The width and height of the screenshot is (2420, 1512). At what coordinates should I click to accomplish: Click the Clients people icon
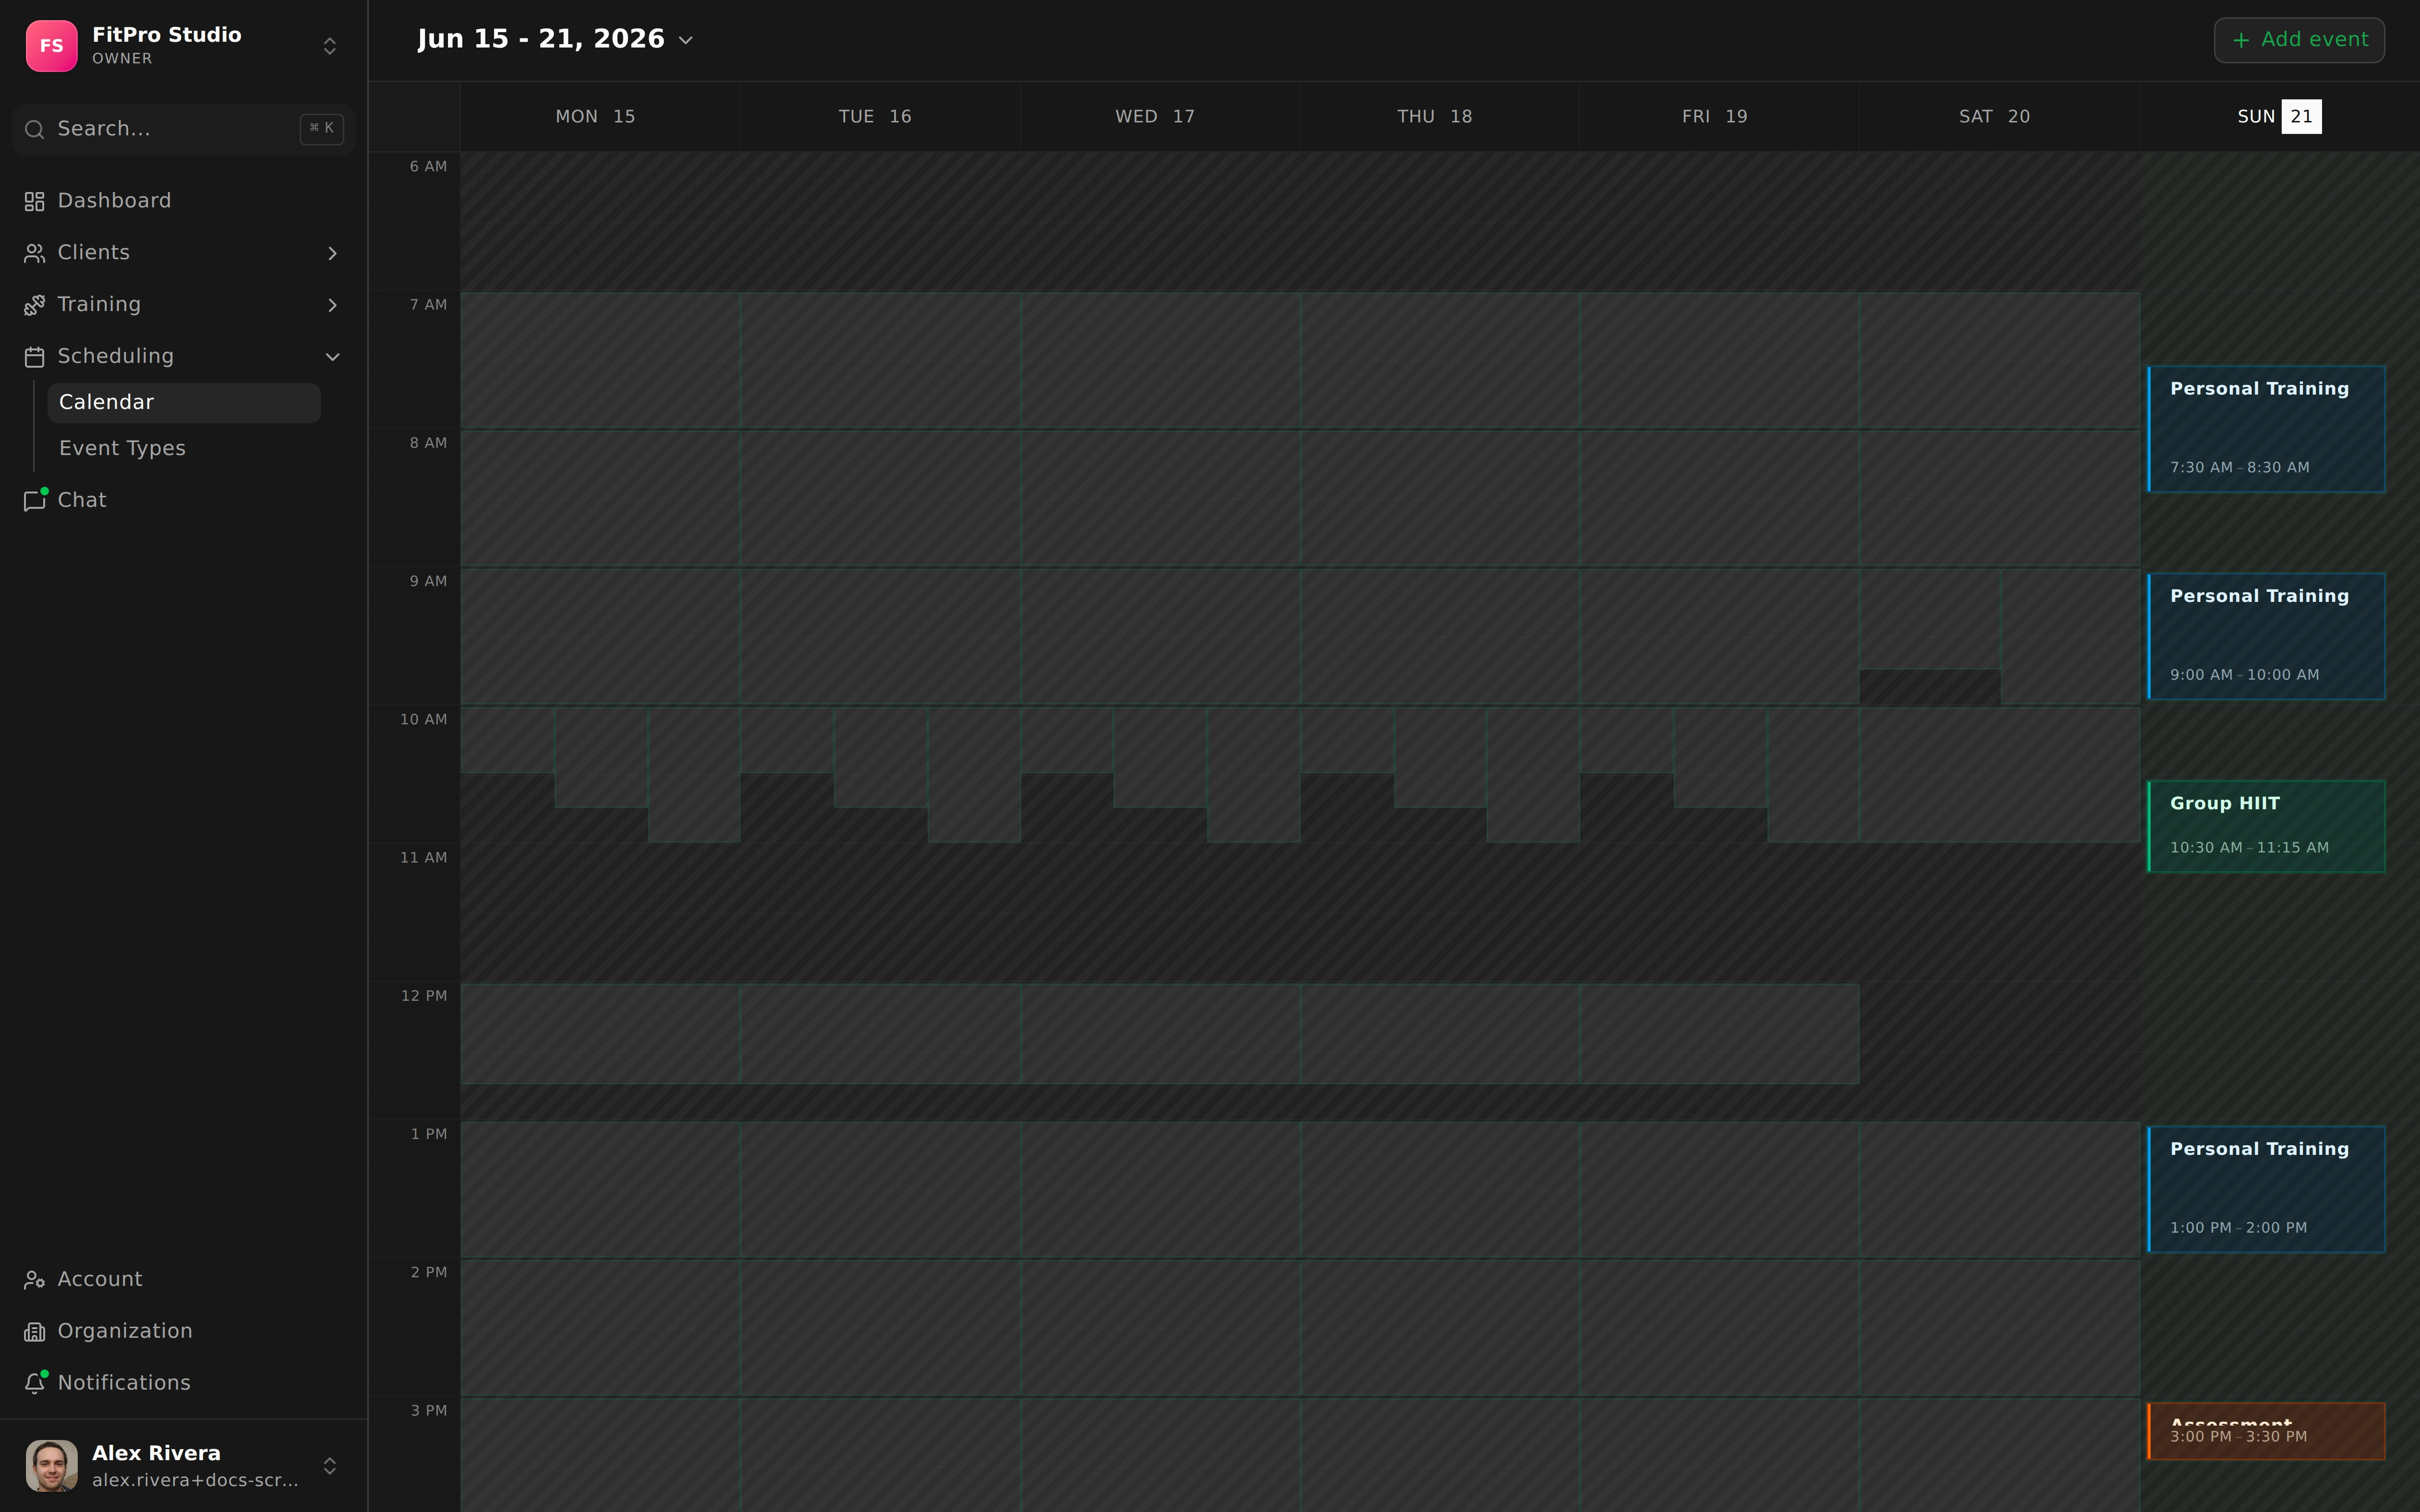tap(35, 253)
